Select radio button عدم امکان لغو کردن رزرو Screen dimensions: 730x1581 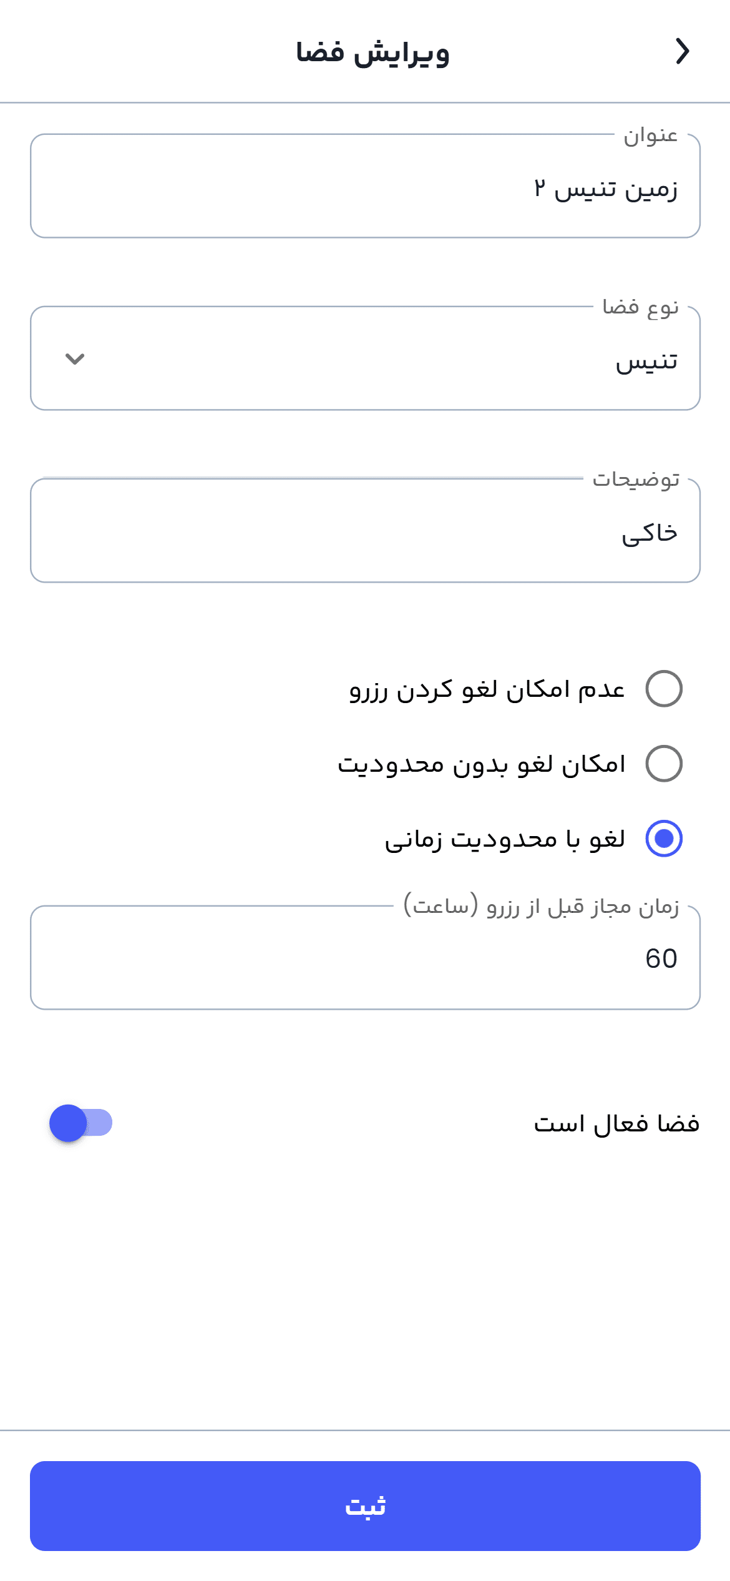click(664, 689)
